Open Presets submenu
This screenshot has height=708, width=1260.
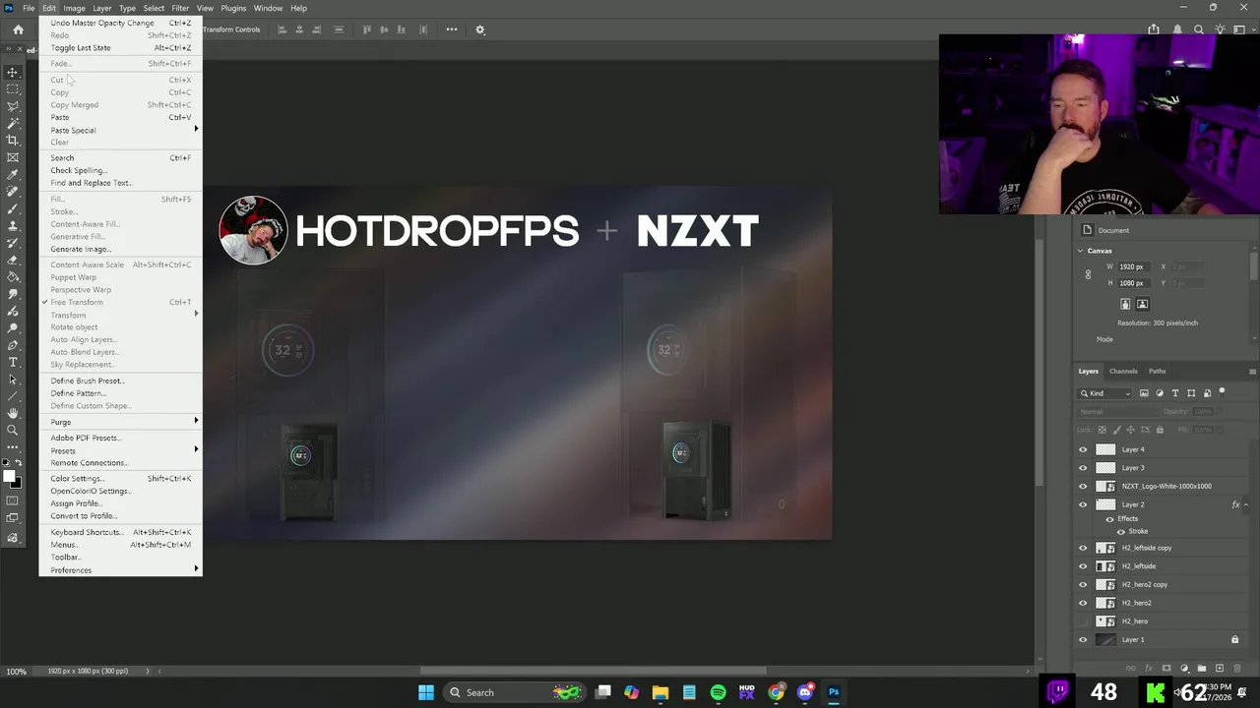point(120,450)
